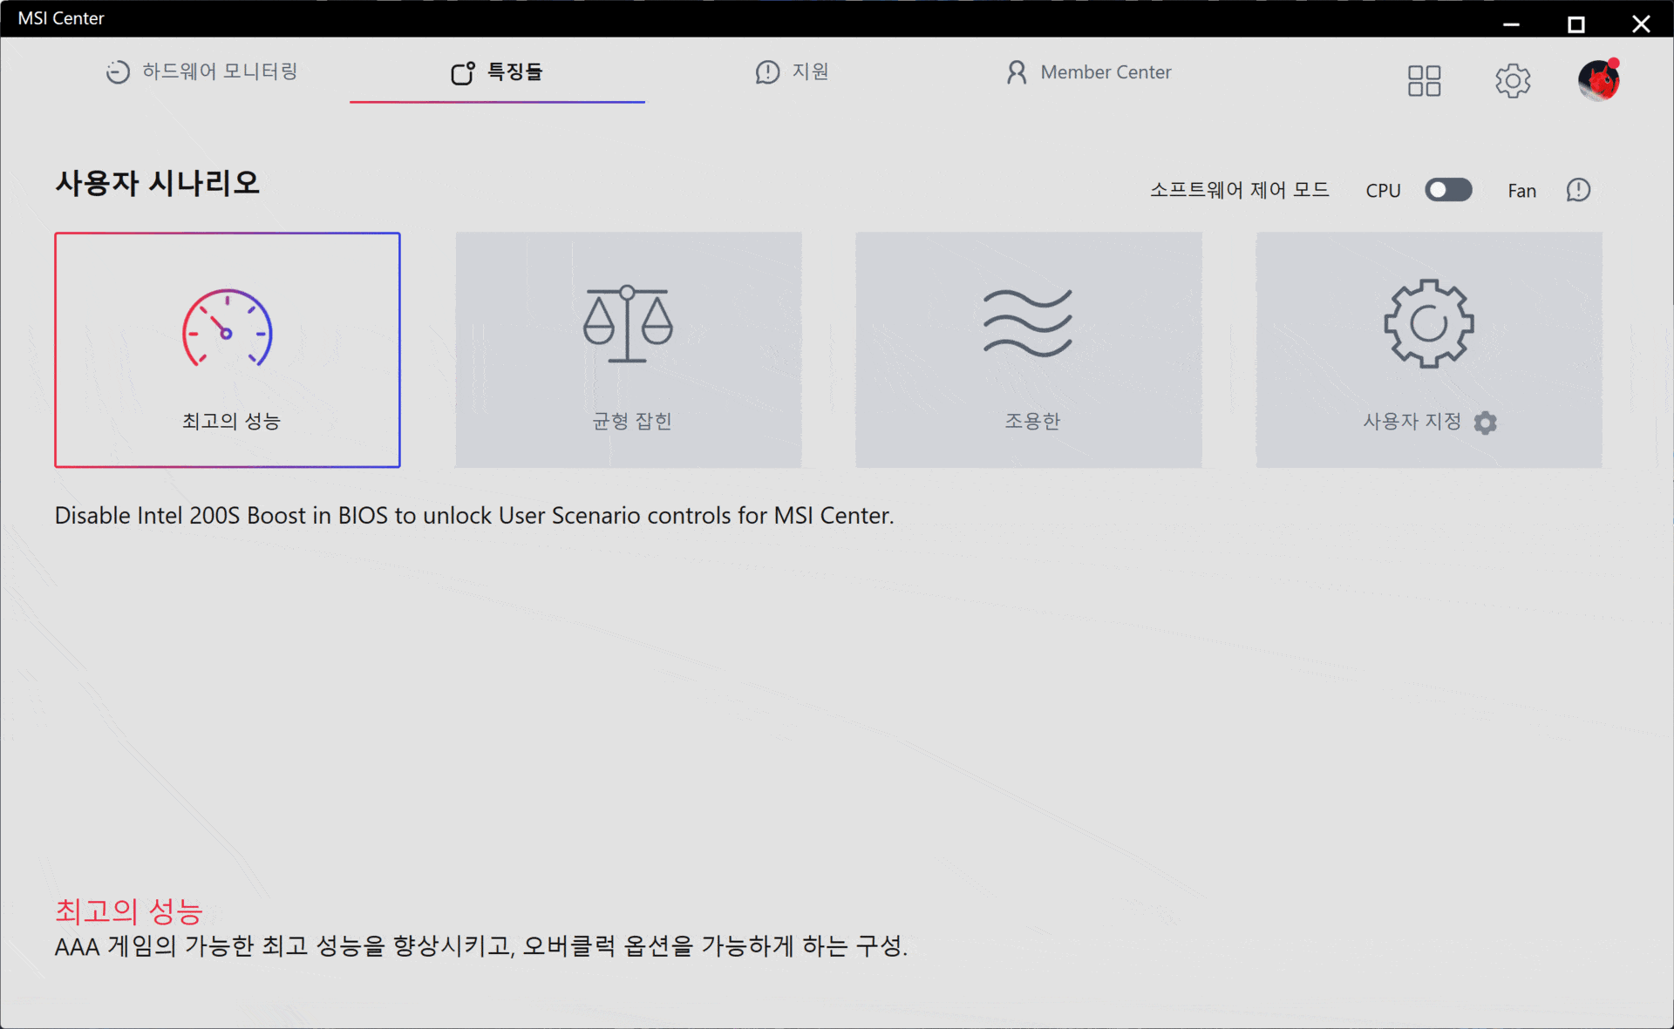The image size is (1674, 1029).
Task: Close the MSI Center window
Action: click(1641, 24)
